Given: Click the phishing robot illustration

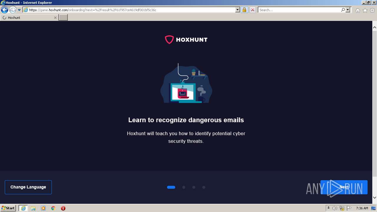Looking at the screenshot, I should click(186, 83).
